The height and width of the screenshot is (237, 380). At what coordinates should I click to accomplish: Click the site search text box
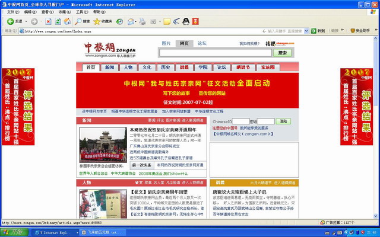216,53
